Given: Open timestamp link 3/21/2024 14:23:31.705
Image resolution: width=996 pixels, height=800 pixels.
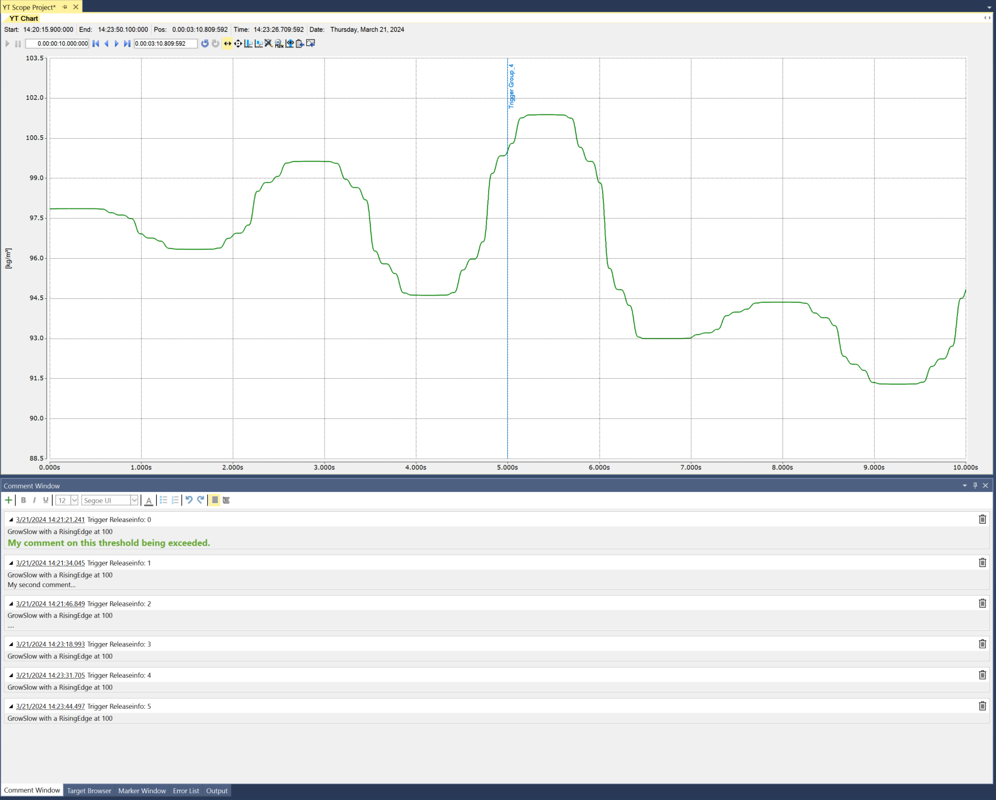Looking at the screenshot, I should (x=50, y=675).
